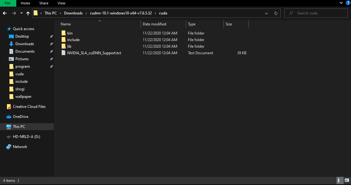
Task: Open Desktop in Quick access
Action: [22, 36]
